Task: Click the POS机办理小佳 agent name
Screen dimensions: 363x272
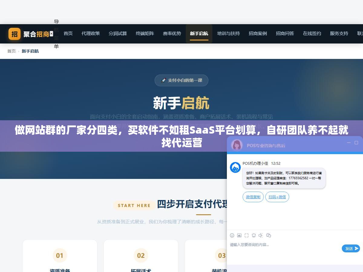Action: (255, 163)
